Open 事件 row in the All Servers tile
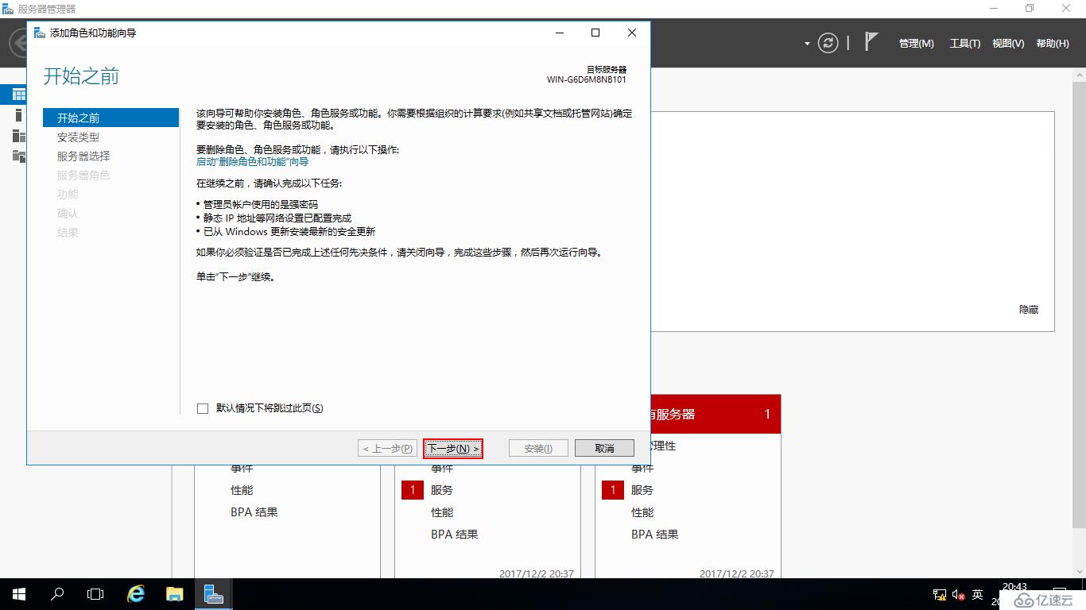 (642, 469)
